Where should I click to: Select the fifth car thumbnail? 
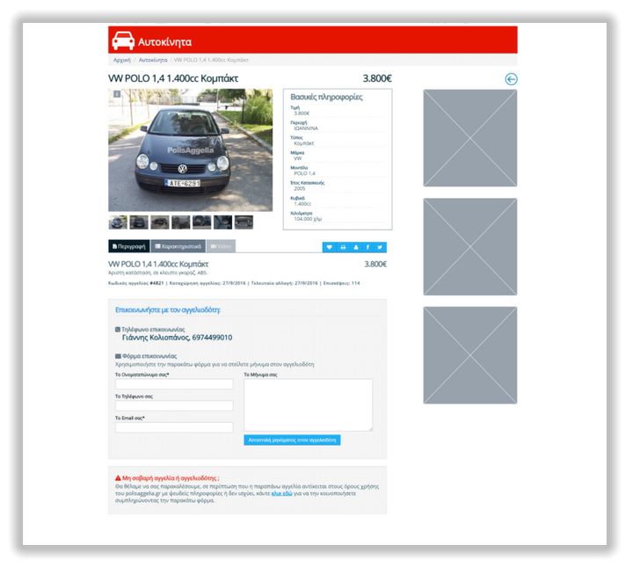(x=202, y=222)
